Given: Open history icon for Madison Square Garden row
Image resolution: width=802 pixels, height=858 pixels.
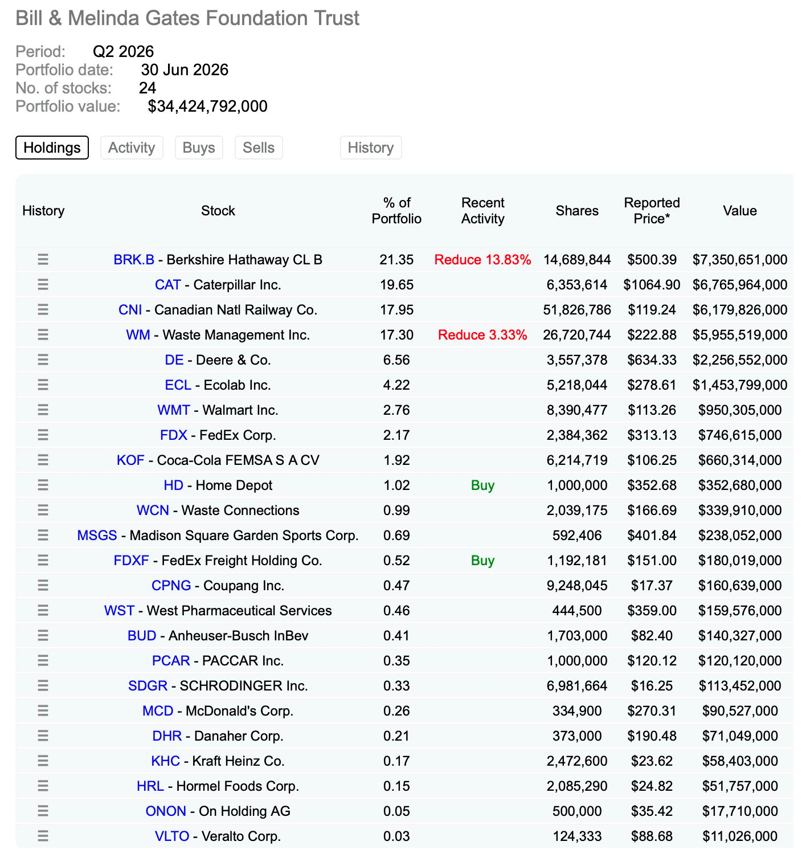Looking at the screenshot, I should point(43,536).
